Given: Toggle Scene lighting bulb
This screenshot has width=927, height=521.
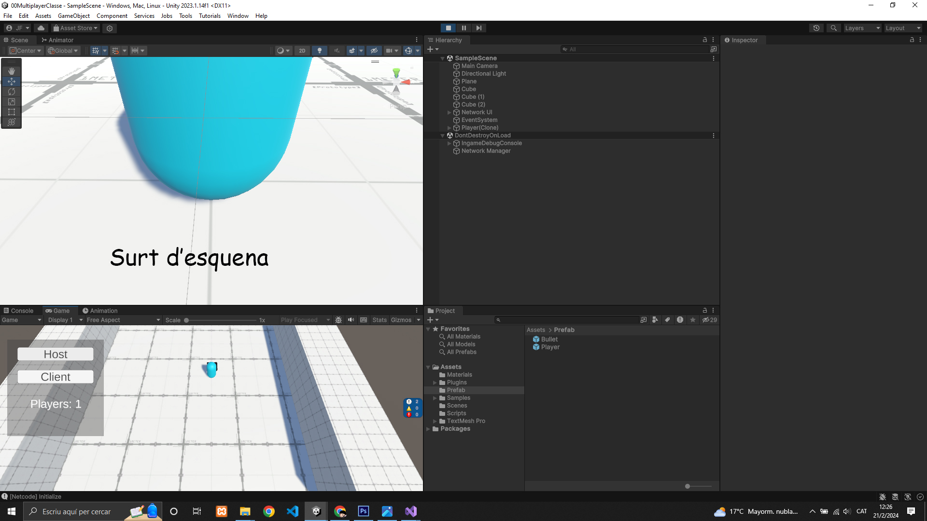Looking at the screenshot, I should [319, 51].
